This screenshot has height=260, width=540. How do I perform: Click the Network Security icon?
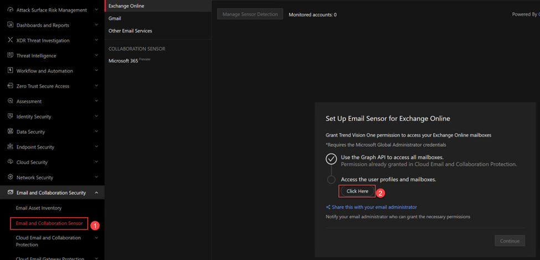tap(10, 177)
